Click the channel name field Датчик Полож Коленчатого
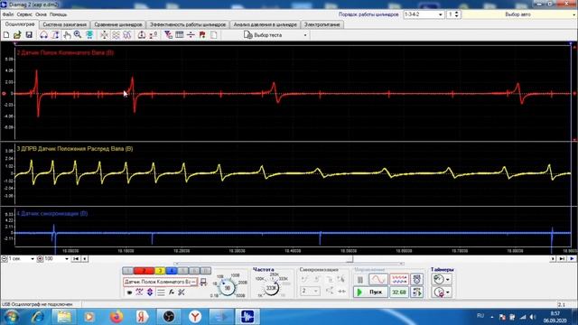578x325 pixels. (x=161, y=282)
